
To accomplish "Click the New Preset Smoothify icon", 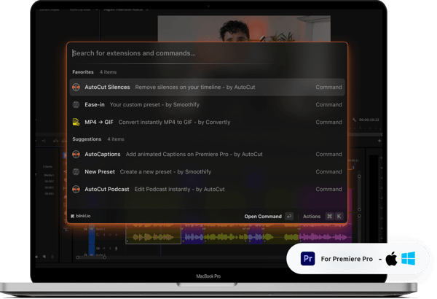I will (x=76, y=171).
